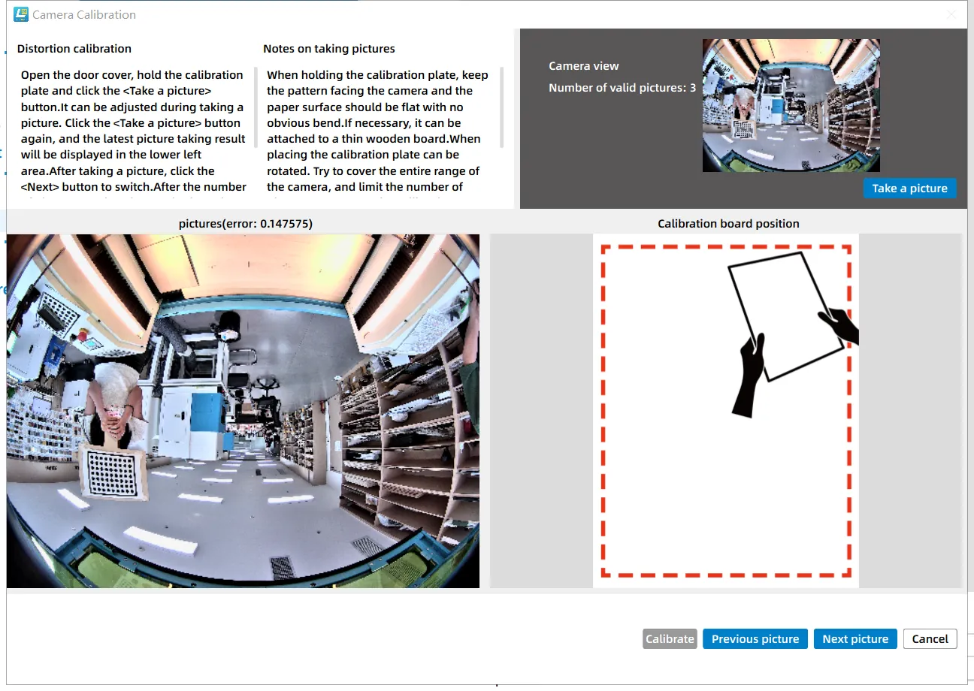The width and height of the screenshot is (974, 691).
Task: Click the Distortion calibration heading
Action: [x=74, y=49]
